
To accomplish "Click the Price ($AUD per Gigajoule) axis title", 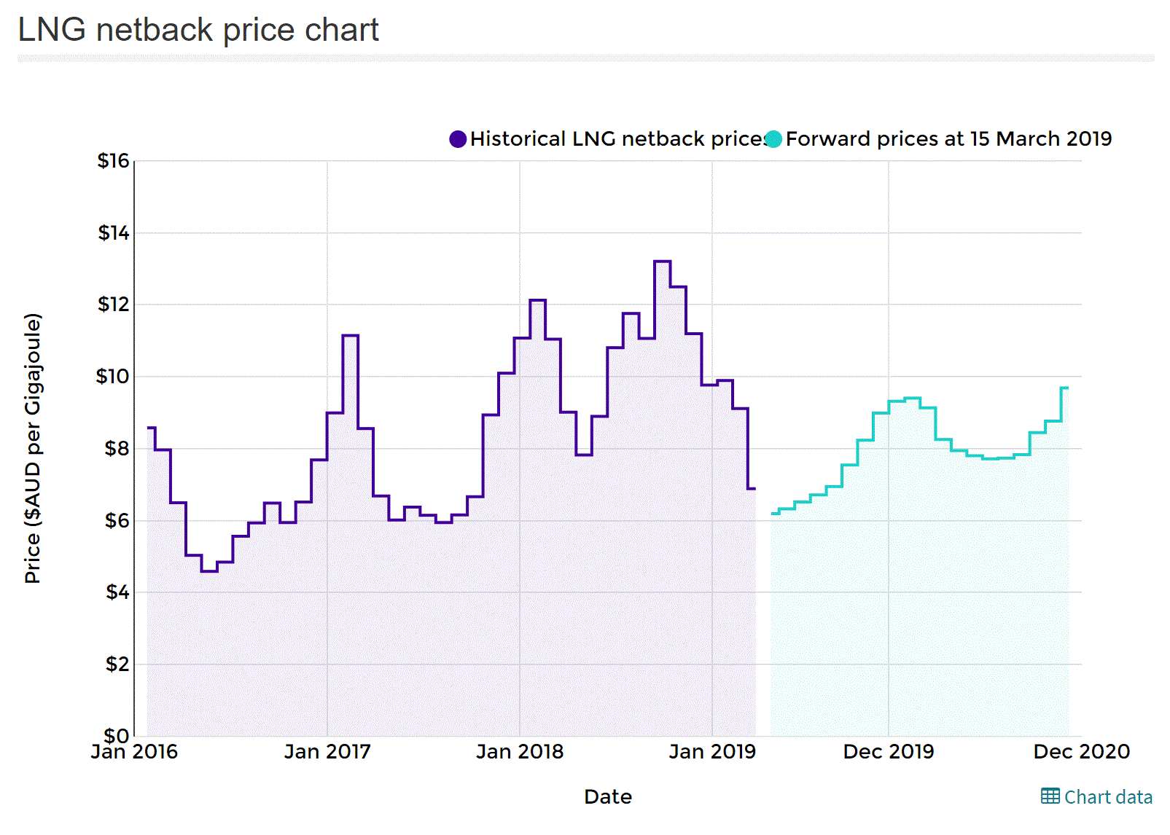I will pyautogui.click(x=33, y=448).
